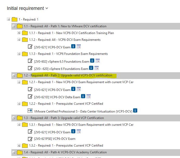Select 1.4 Path 4: VCP6-DCV Academy Certification row
The image size is (180, 158).
click(65, 152)
